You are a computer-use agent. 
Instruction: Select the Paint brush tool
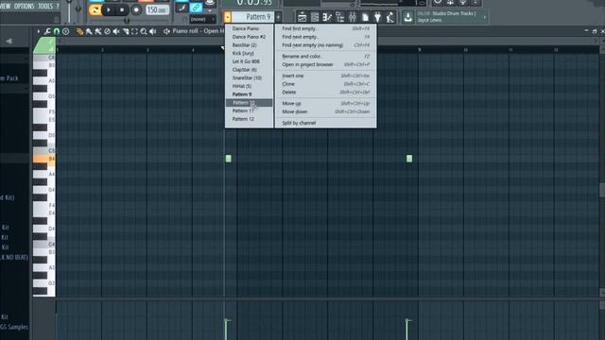(89, 31)
